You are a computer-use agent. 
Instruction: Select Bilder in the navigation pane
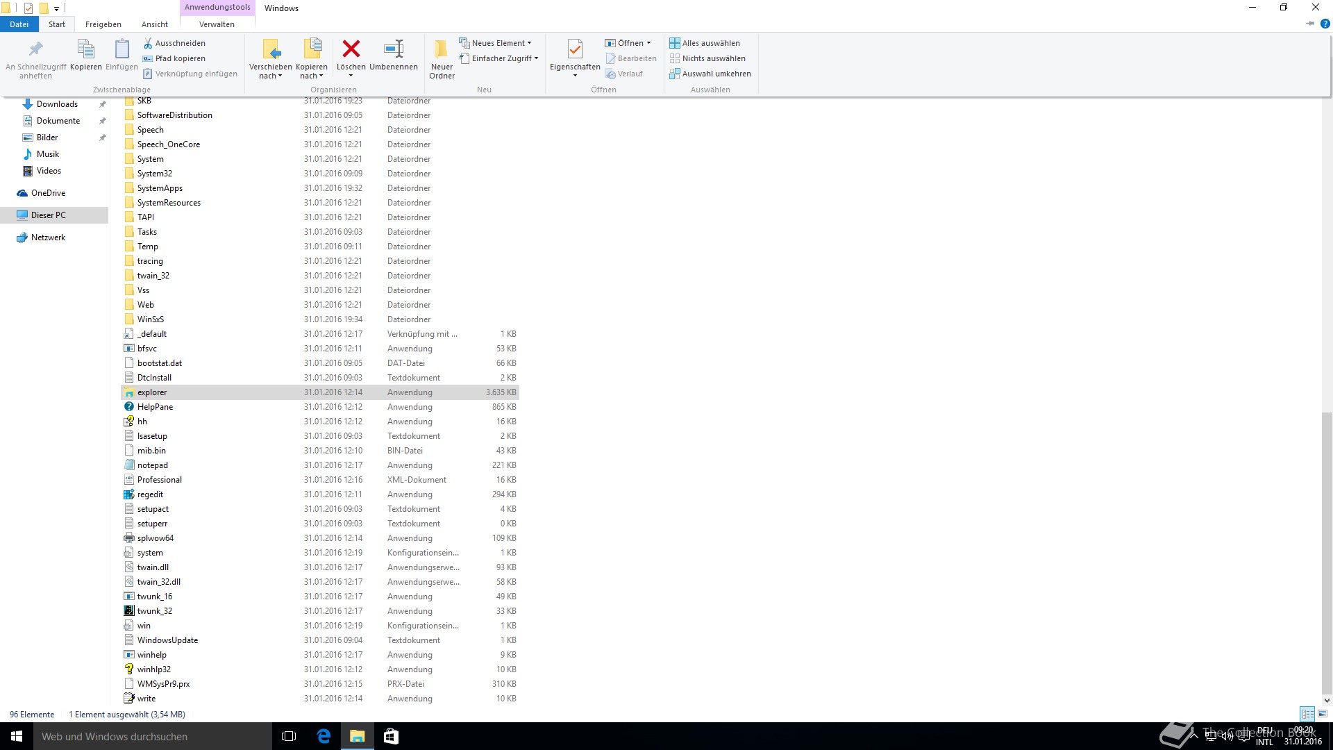pos(47,137)
